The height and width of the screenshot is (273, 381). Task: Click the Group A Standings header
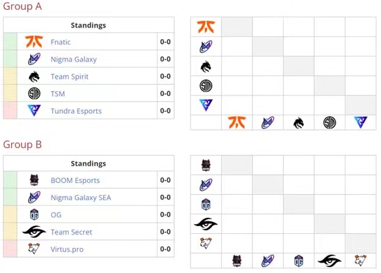click(x=88, y=25)
